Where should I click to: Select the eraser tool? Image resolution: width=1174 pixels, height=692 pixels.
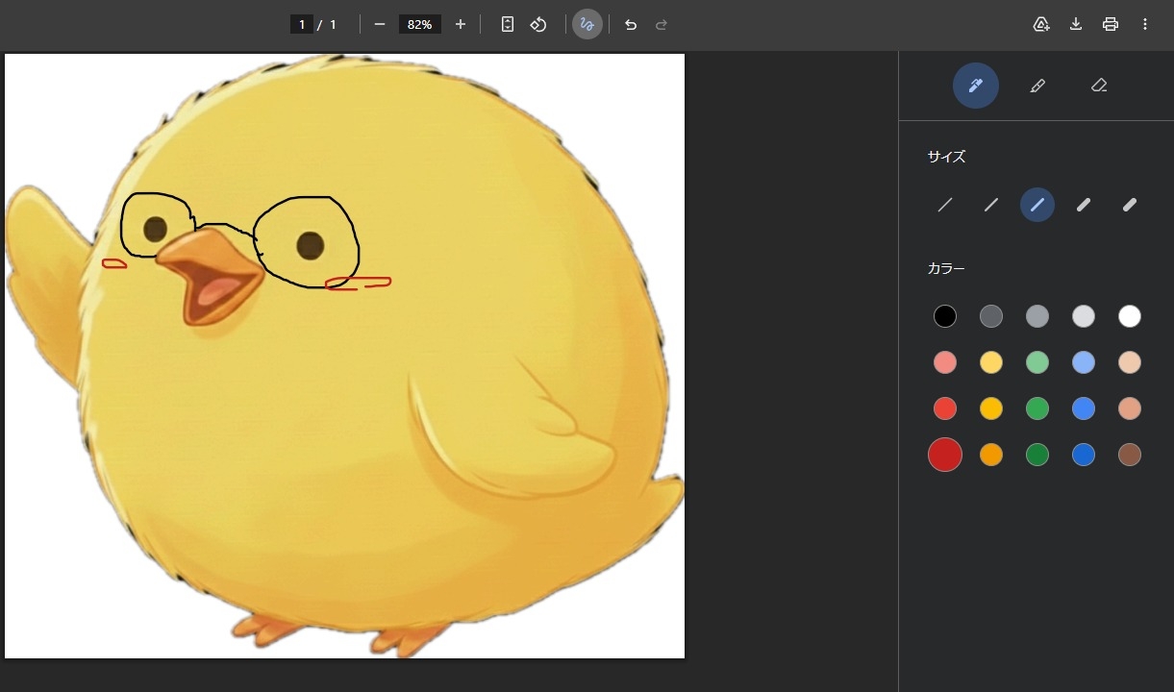pyautogui.click(x=1099, y=86)
